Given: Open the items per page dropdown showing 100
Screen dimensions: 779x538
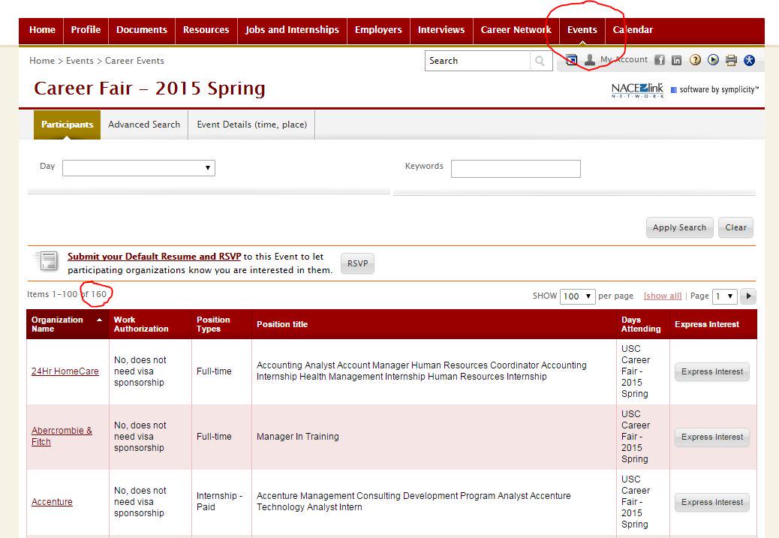Looking at the screenshot, I should 577,296.
